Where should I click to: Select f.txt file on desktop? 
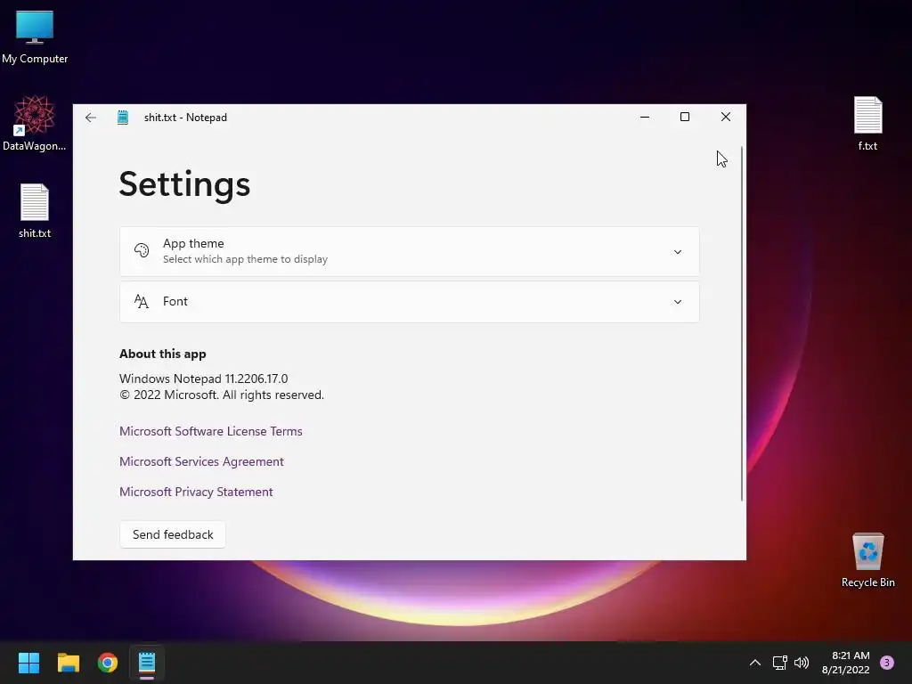867,123
